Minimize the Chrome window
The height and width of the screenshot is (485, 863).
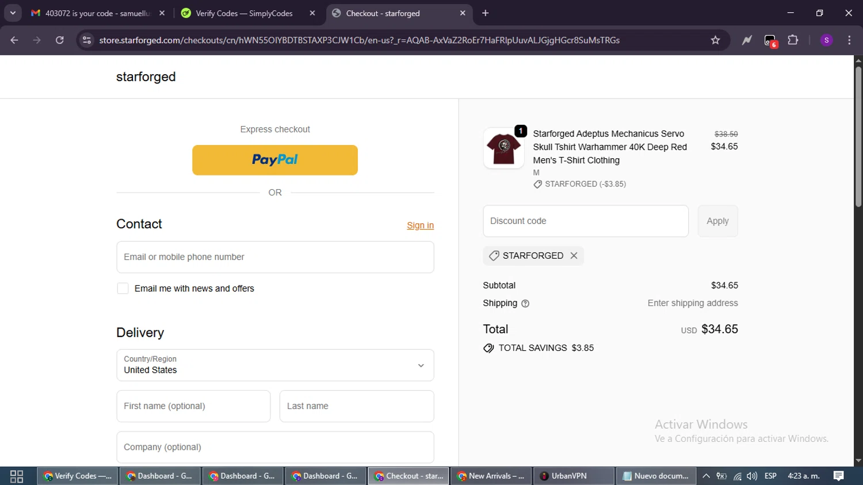coord(791,13)
